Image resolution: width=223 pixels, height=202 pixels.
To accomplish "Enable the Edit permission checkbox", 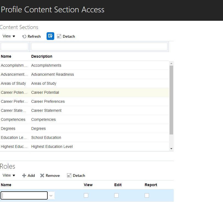I will click(116, 195).
